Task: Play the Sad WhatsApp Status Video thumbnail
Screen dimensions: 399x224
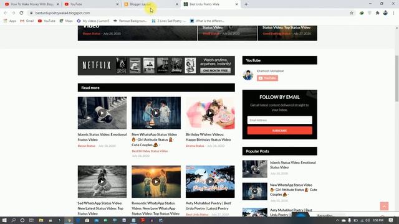Action: pyautogui.click(x=102, y=182)
